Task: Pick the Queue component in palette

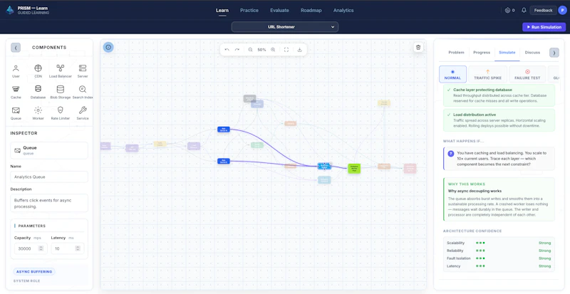Action: [16, 113]
